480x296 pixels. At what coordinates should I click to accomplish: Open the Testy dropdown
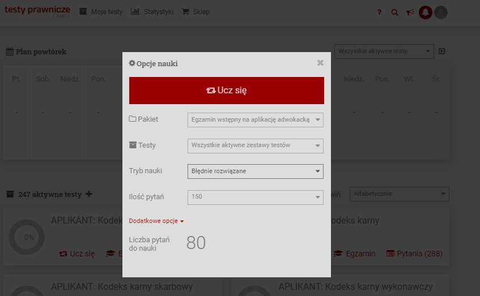click(256, 145)
